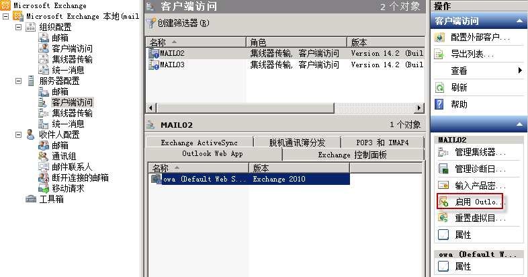
Task: Click Exchange 2010 version cell
Action: click(x=279, y=179)
